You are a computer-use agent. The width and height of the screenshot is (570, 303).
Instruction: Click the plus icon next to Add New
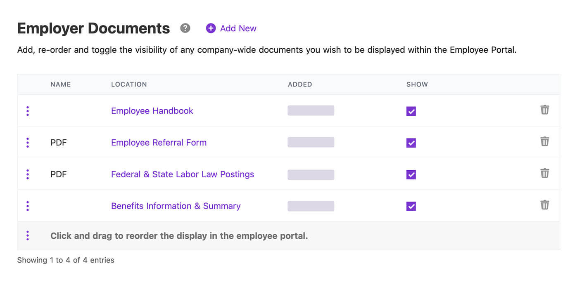point(211,28)
